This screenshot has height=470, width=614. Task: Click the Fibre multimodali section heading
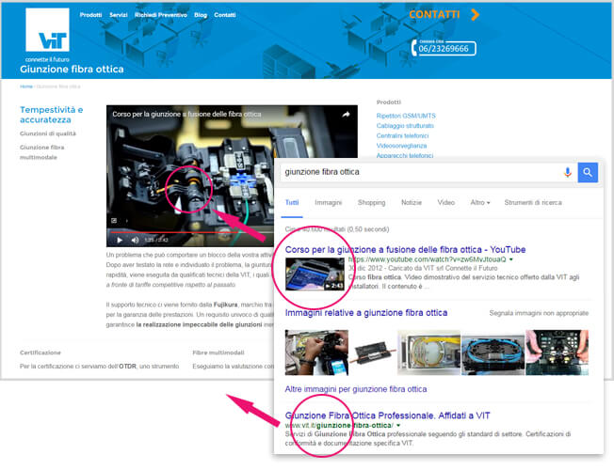coord(218,352)
